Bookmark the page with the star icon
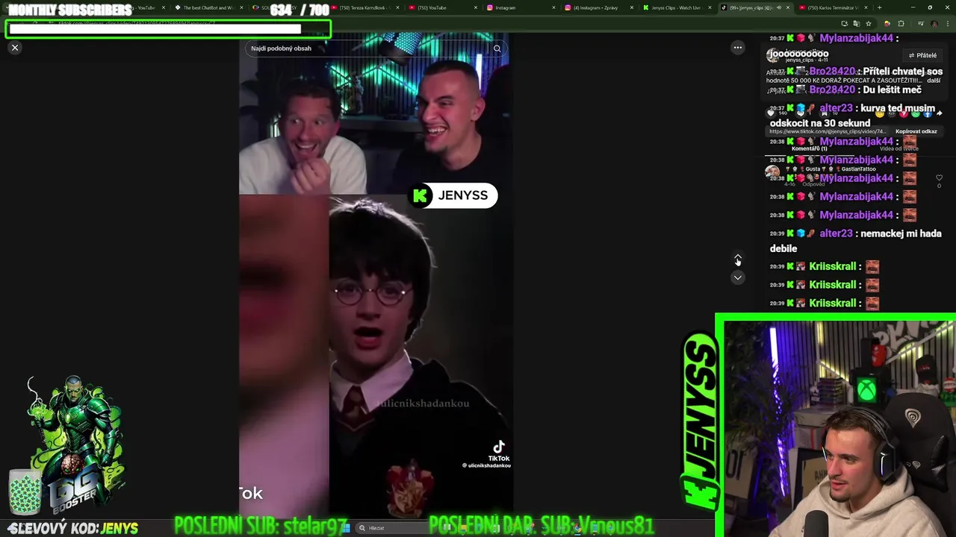956x537 pixels. 869,23
